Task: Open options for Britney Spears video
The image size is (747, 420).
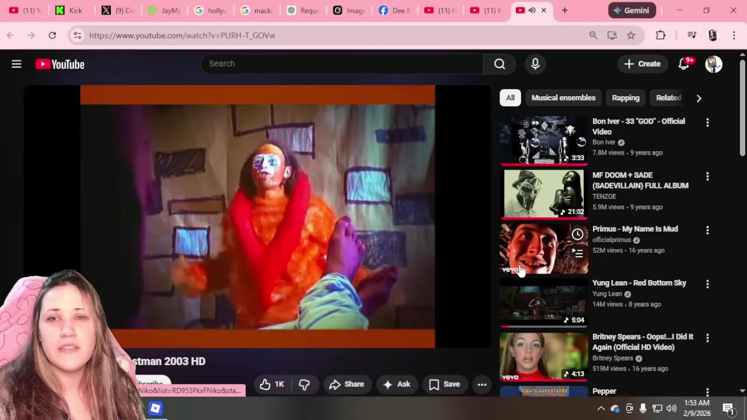Action: tap(707, 338)
